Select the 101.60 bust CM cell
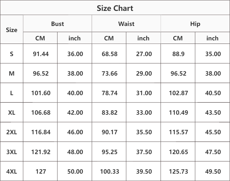Image resolution: width=230 pixels, height=181 pixels. pyautogui.click(x=41, y=93)
